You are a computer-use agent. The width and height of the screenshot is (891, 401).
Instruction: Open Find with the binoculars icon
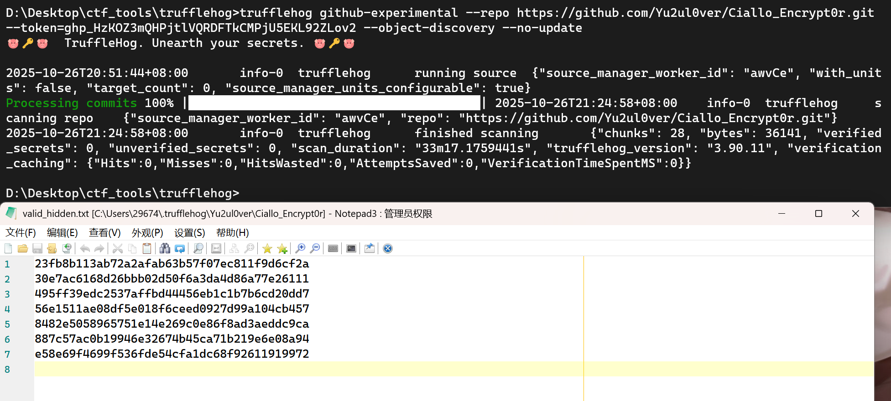(x=165, y=248)
